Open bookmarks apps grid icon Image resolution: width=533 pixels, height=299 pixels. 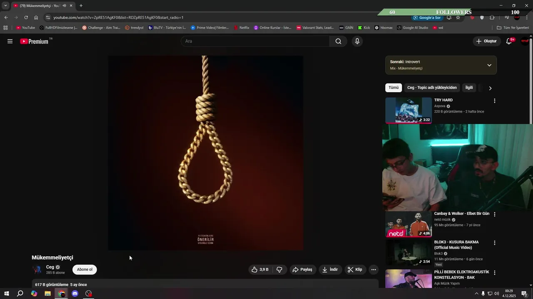(x=5, y=28)
